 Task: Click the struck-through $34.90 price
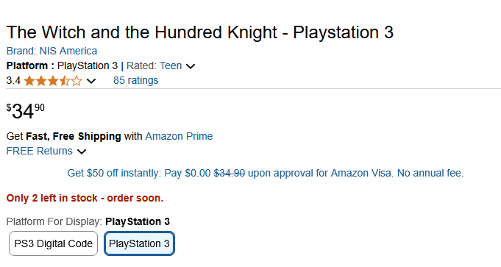pos(229,173)
